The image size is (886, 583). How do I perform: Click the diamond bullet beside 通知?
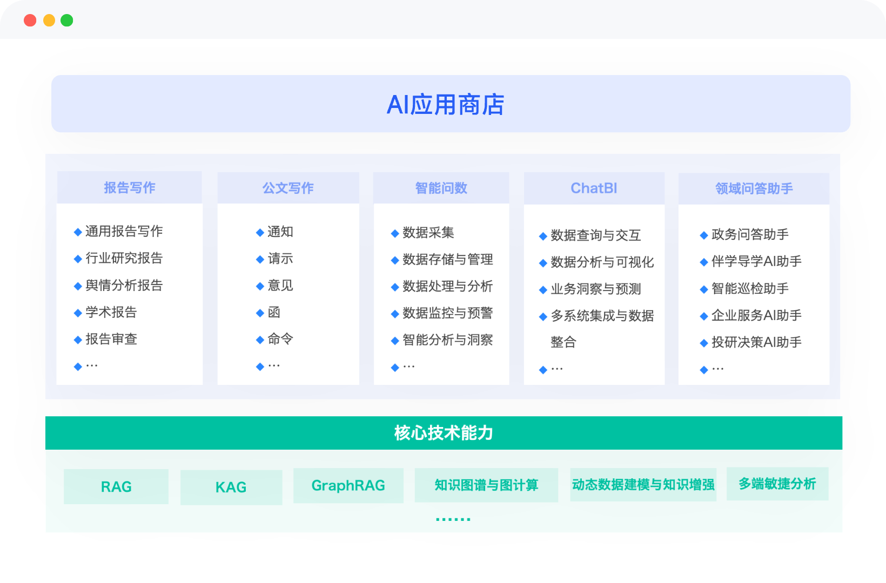[260, 233]
